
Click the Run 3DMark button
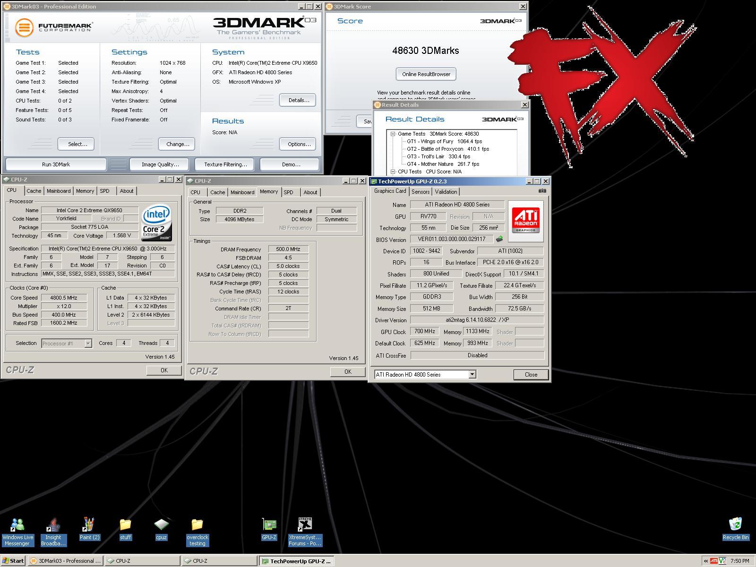pos(56,164)
